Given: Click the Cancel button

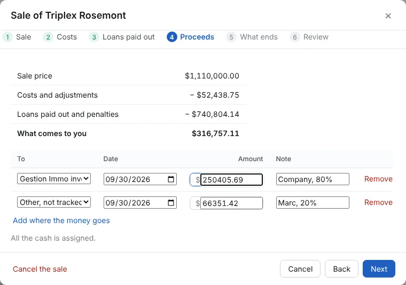Looking at the screenshot, I should [300, 268].
